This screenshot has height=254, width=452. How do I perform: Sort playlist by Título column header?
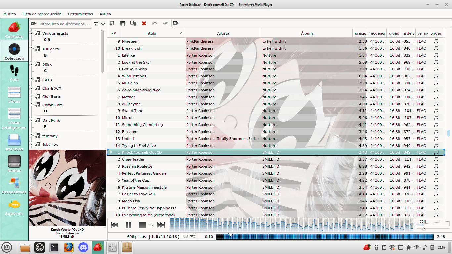[153, 33]
